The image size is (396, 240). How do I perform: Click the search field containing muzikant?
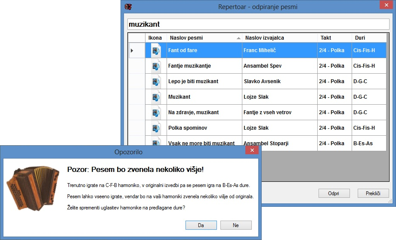coord(258,25)
